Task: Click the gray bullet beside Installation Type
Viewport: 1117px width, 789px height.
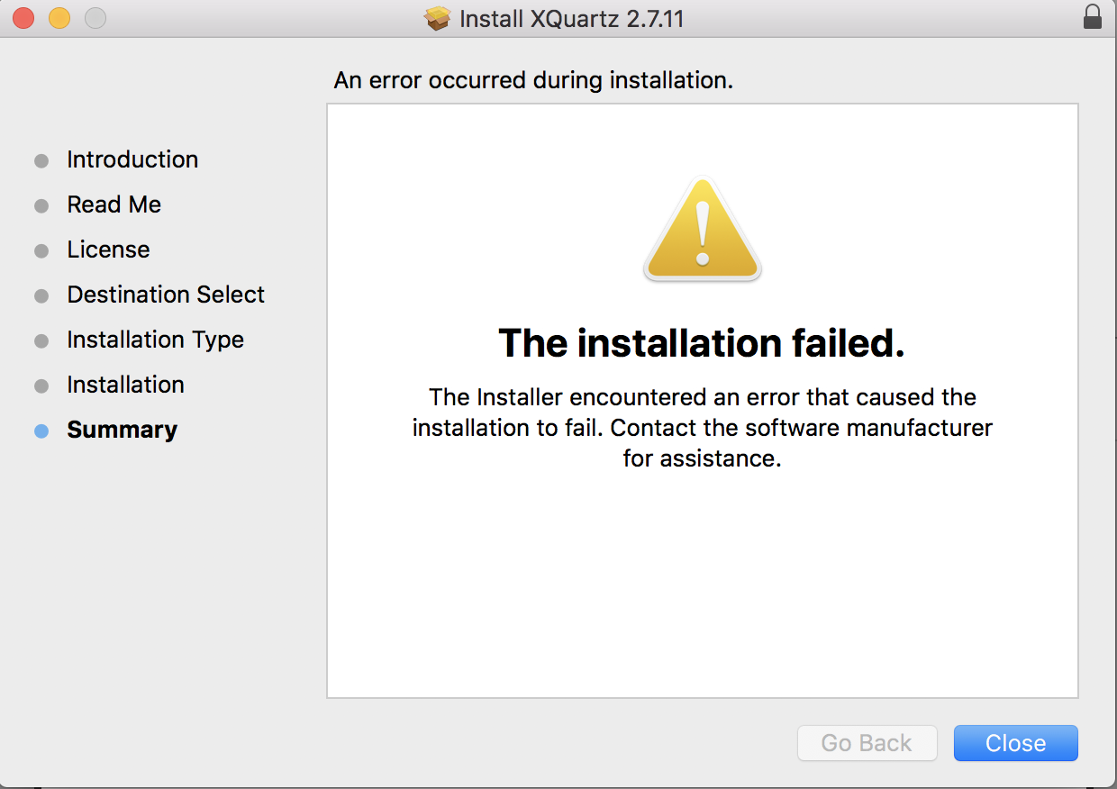Action: click(x=41, y=341)
